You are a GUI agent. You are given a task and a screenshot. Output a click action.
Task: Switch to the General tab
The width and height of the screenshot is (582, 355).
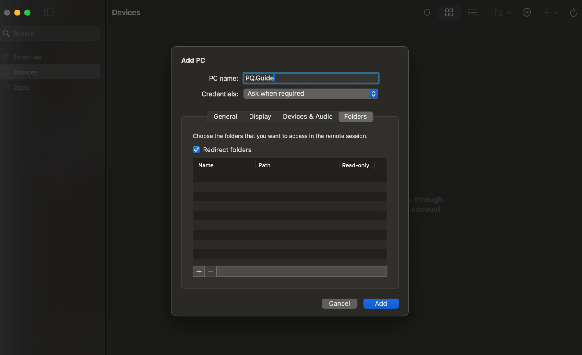click(225, 117)
